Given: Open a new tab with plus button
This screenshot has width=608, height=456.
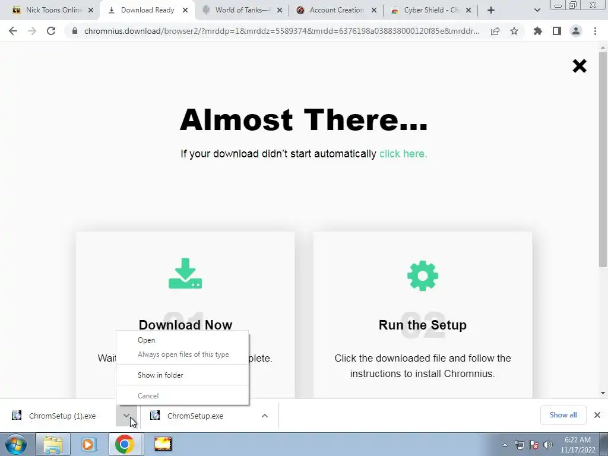Looking at the screenshot, I should click(x=491, y=10).
